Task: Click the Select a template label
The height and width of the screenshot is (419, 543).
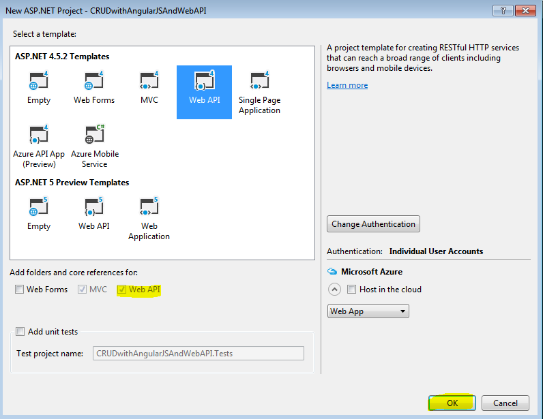Action: [x=44, y=34]
